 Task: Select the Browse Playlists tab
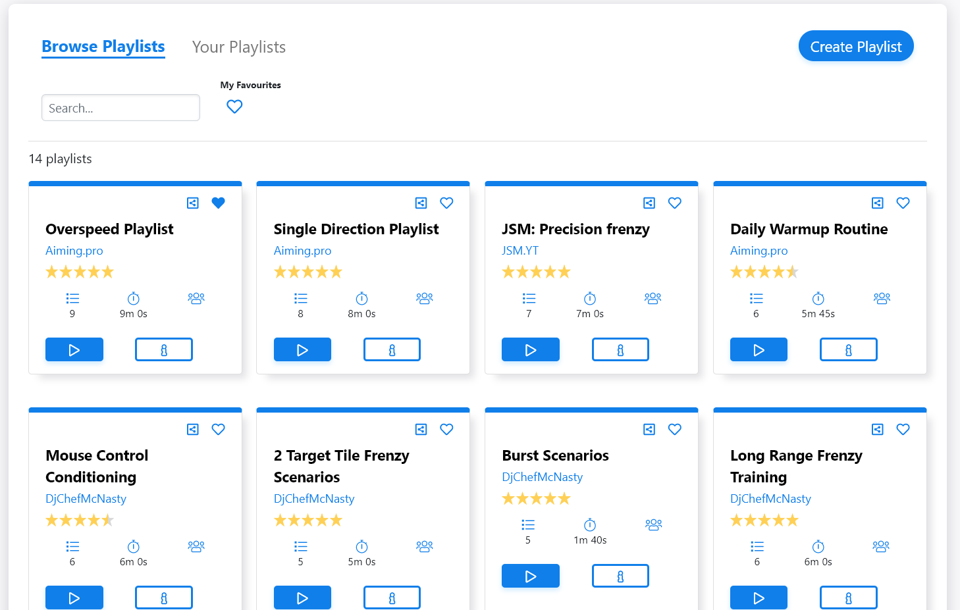(103, 47)
